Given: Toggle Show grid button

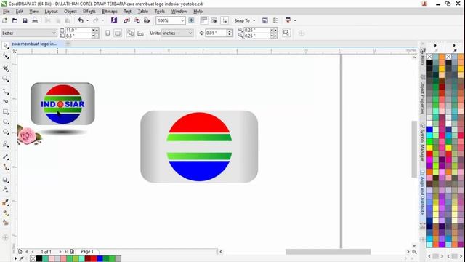Looking at the screenshot, I should point(214,20).
